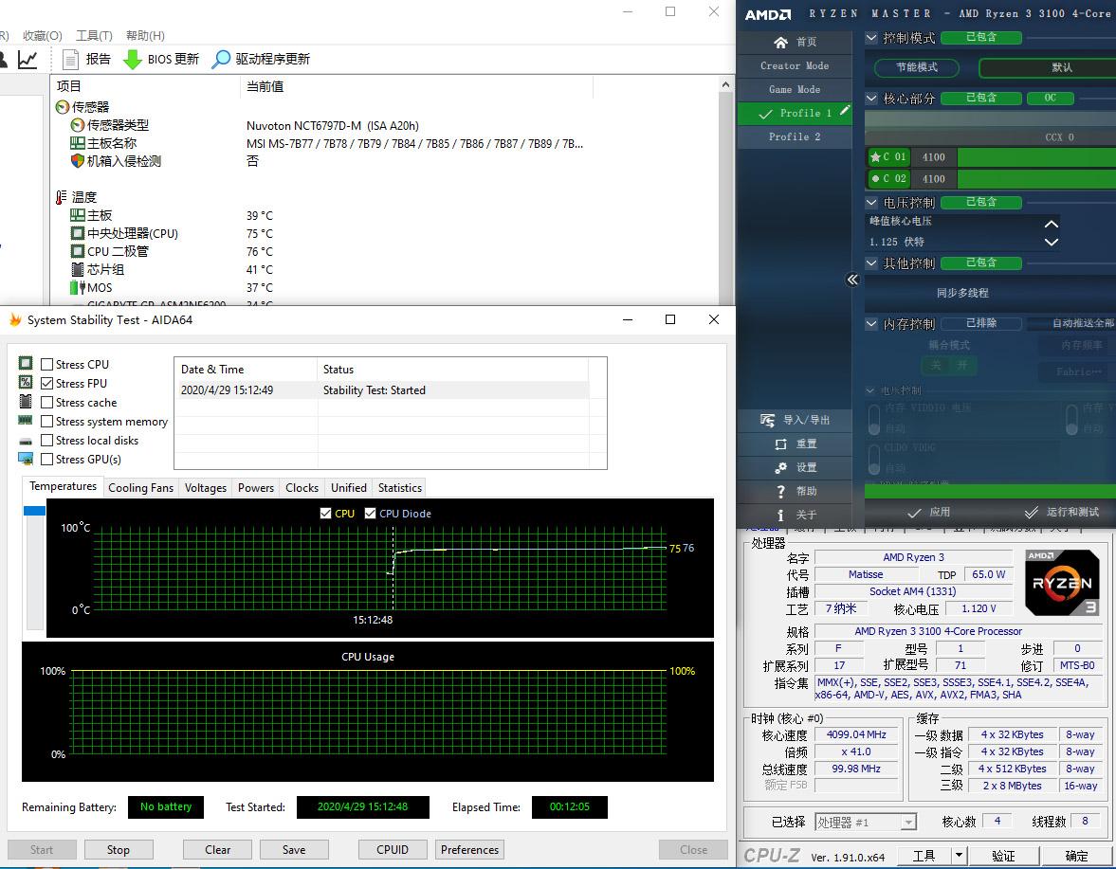Click the CPUID button
1116x869 pixels.
click(393, 850)
